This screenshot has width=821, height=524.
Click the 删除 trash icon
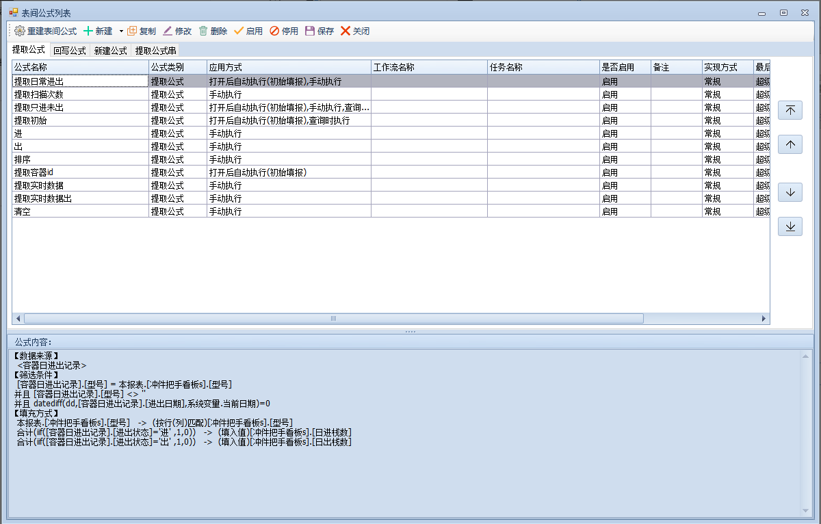coord(203,31)
